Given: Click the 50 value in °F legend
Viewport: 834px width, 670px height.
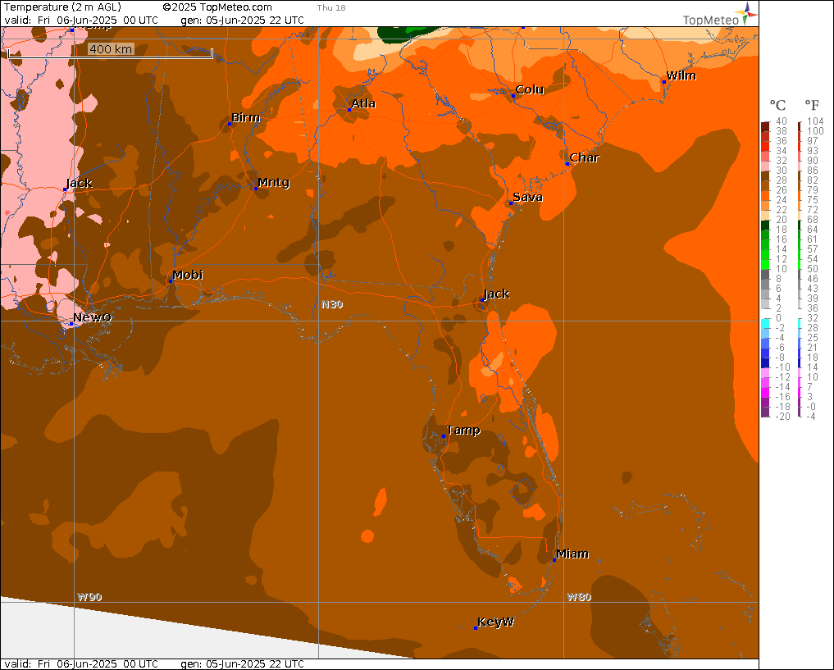Looking at the screenshot, I should 812,269.
